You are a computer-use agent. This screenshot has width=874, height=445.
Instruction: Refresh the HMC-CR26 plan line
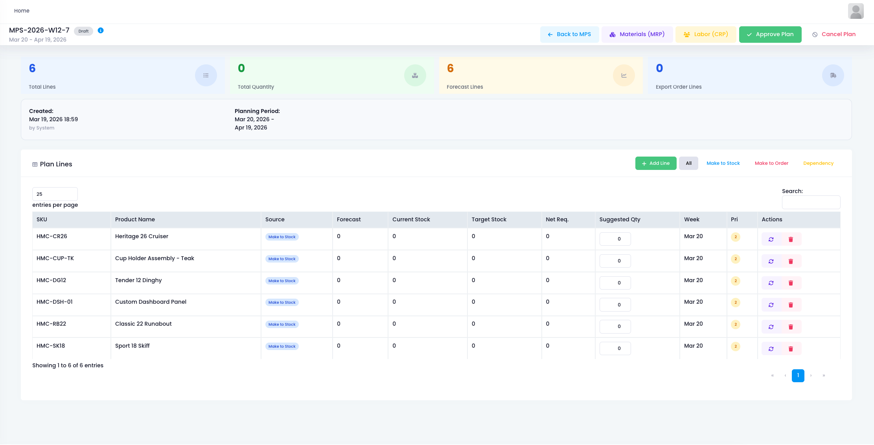[771, 239]
